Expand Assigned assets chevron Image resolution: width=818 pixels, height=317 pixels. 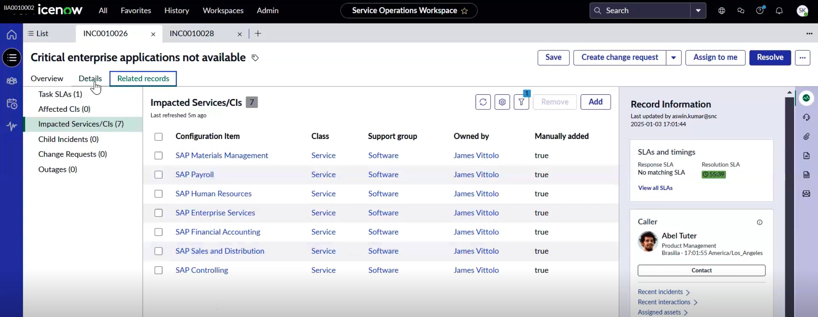(686, 313)
